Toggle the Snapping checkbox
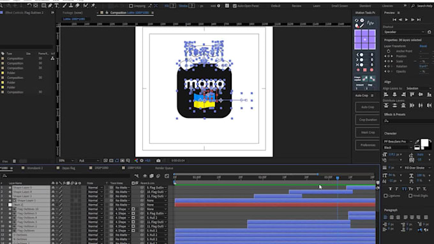Image resolution: width=434 pixels, height=244 pixels. pos(131,6)
